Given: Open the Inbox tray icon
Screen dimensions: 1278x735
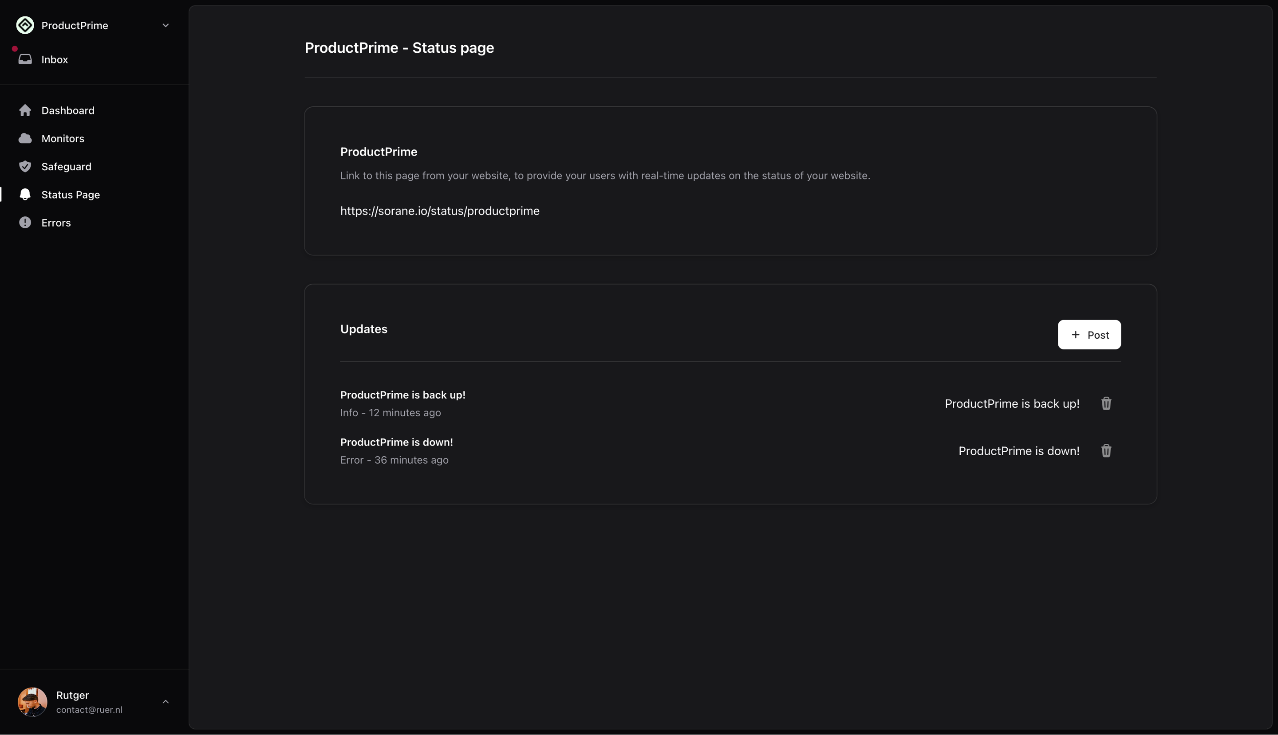Looking at the screenshot, I should pyautogui.click(x=25, y=59).
